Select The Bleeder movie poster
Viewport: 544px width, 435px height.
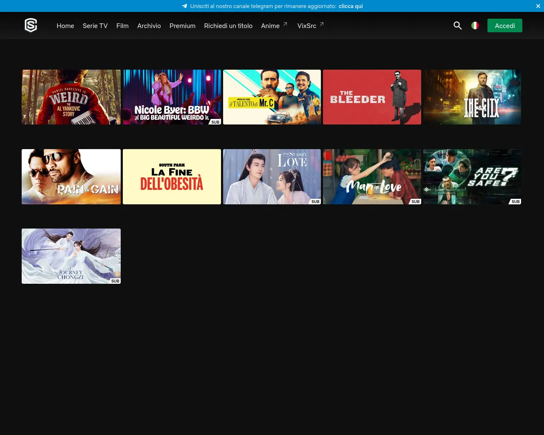coord(372,97)
